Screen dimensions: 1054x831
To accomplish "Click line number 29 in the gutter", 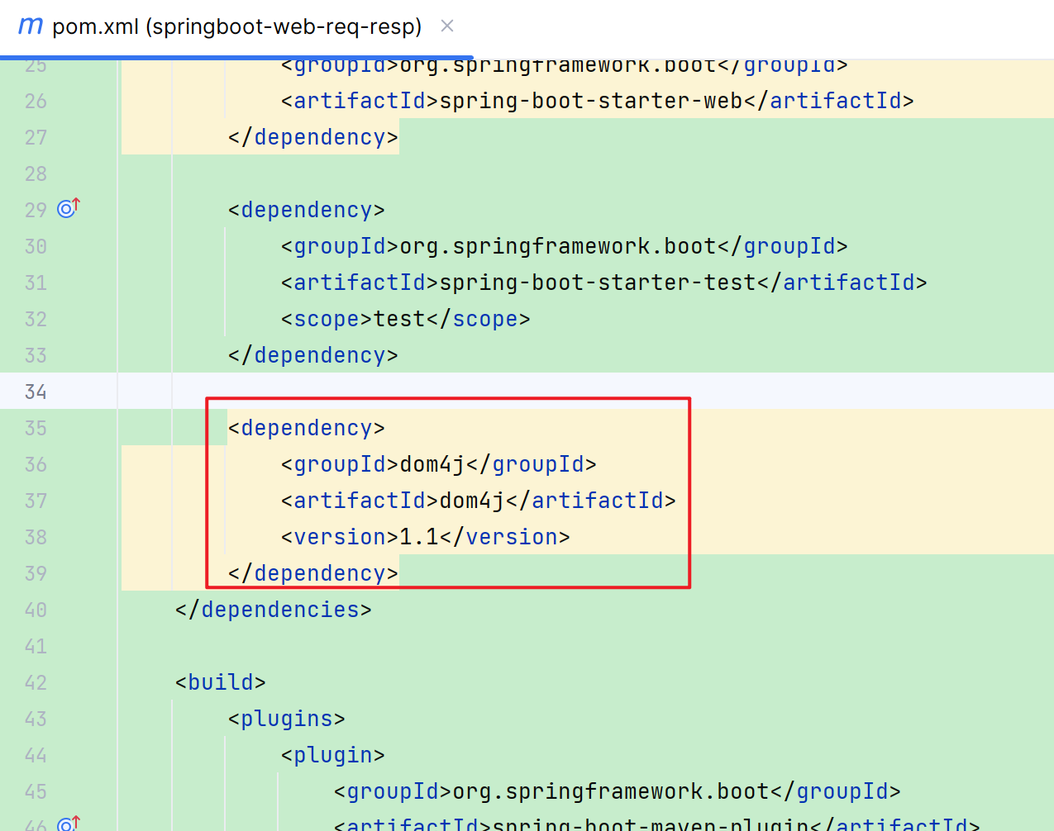I will pos(35,209).
